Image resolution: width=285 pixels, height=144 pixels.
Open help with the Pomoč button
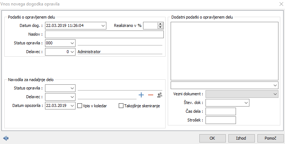point(270,138)
